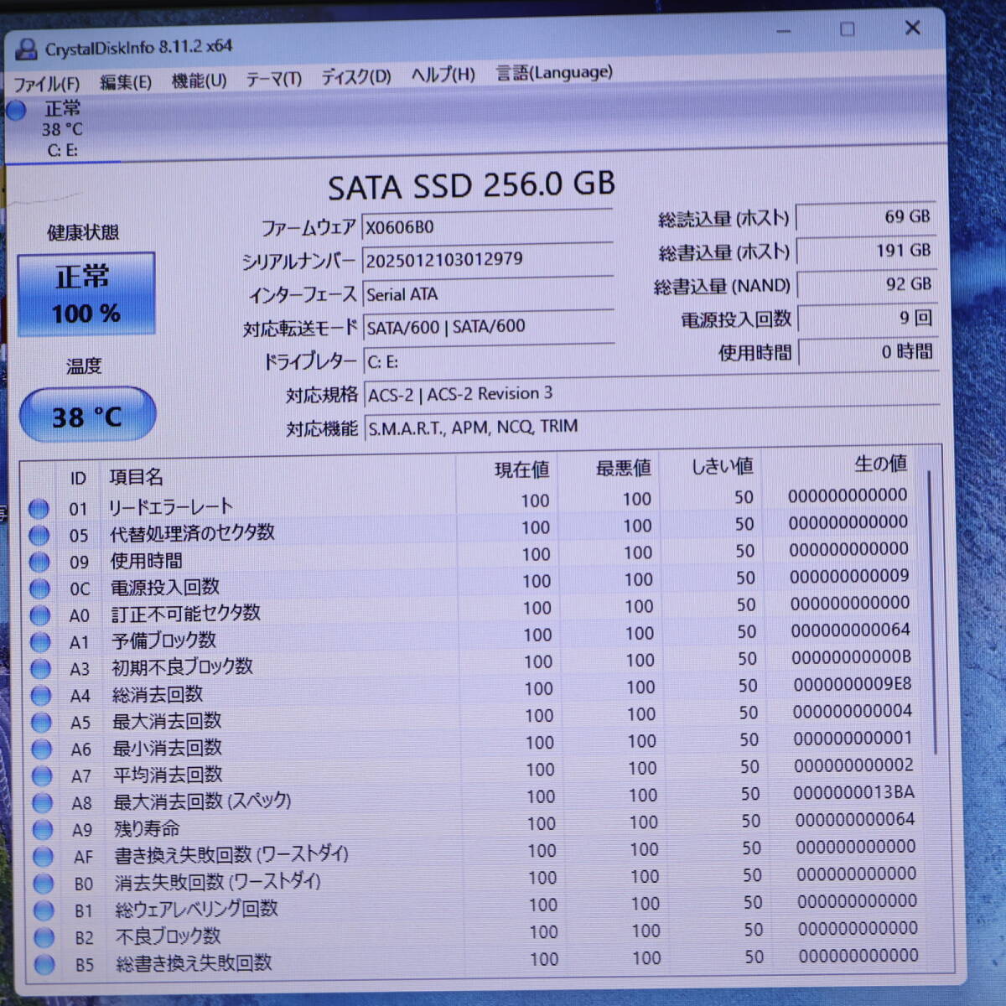The image size is (1006, 1006).
Task: Click status icon for A7 平均消去回数
Action: pyautogui.click(x=42, y=776)
